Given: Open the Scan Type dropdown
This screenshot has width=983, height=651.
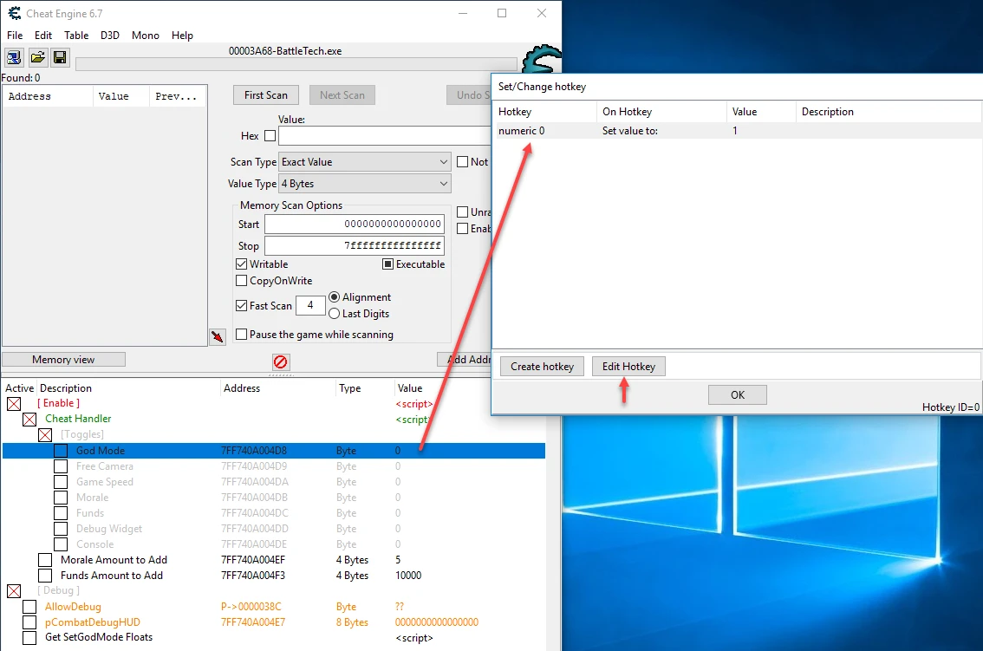Looking at the screenshot, I should point(364,162).
